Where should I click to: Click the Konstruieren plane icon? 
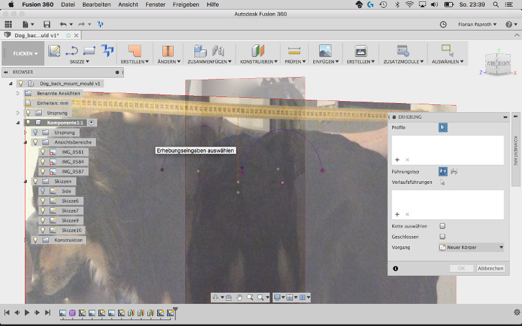(260, 50)
